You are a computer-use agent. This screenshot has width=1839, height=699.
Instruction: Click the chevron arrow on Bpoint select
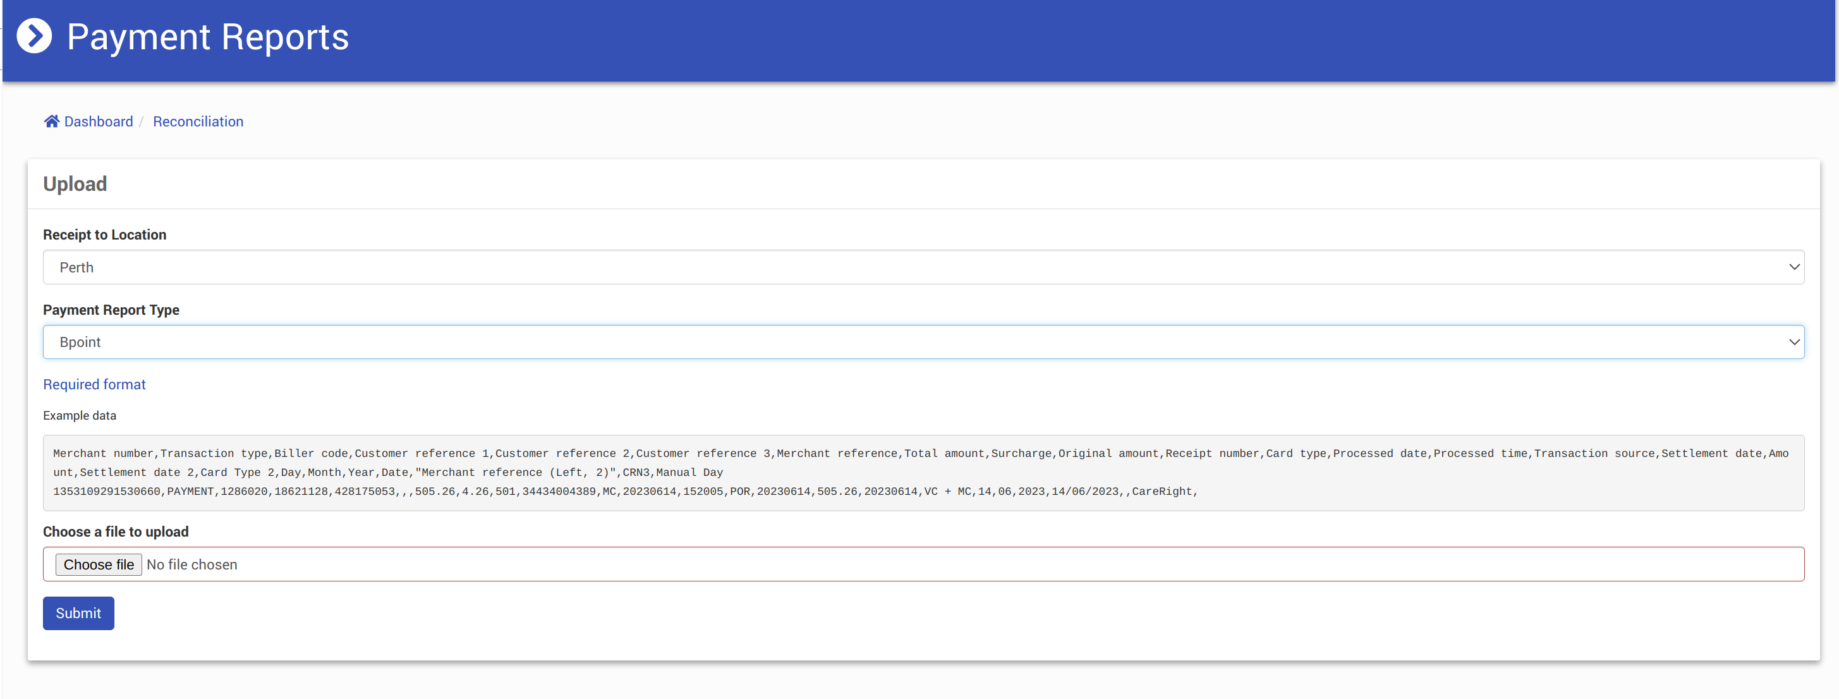1793,342
